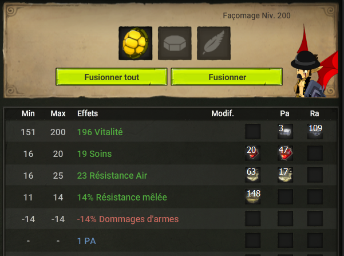The width and height of the screenshot is (344, 256).
Task: Click the empty feather signature slot
Action: tap(213, 44)
